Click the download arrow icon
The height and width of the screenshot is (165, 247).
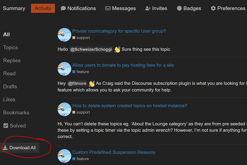[x=5, y=148]
